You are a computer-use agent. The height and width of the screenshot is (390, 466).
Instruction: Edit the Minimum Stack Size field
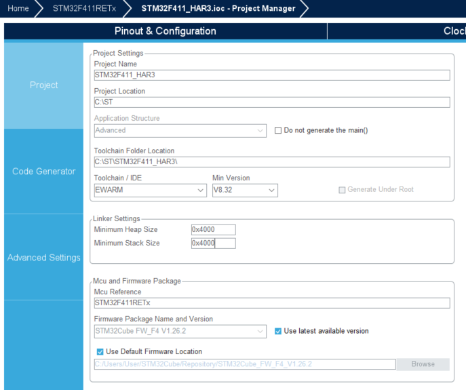point(214,243)
